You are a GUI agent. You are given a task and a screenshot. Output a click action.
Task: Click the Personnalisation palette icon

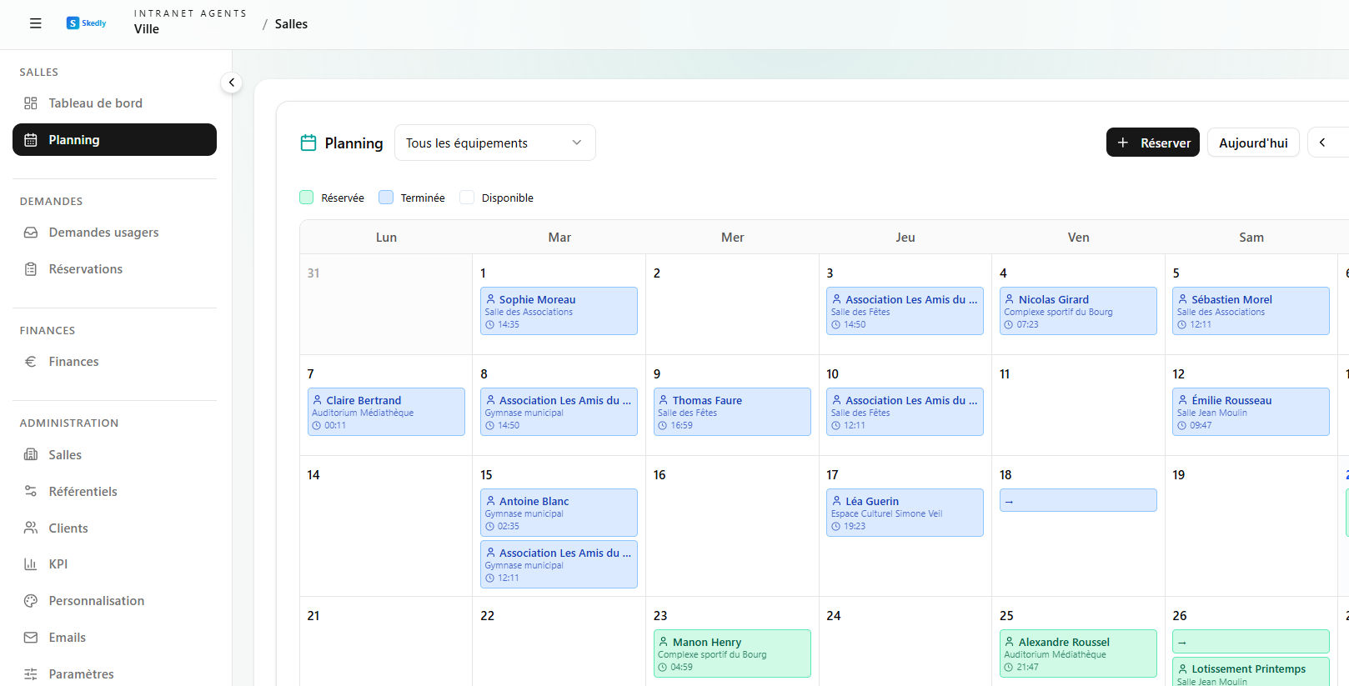[x=31, y=601]
